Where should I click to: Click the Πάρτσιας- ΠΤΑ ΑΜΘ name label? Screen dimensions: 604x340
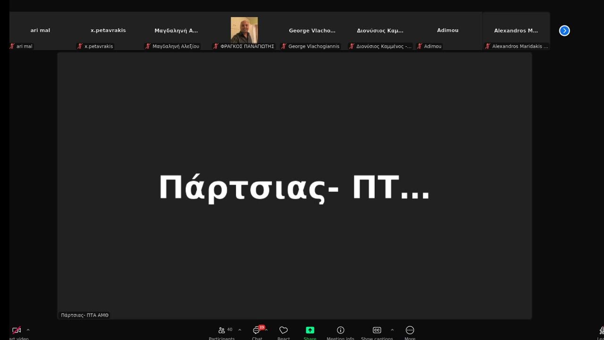coord(84,315)
